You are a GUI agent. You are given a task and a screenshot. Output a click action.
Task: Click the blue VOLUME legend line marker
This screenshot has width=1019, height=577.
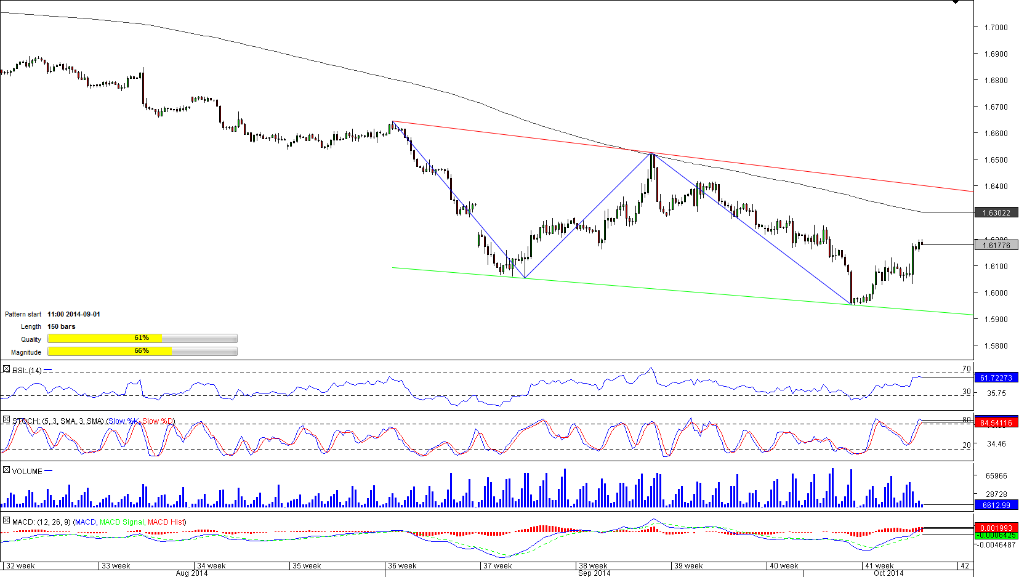coord(49,470)
